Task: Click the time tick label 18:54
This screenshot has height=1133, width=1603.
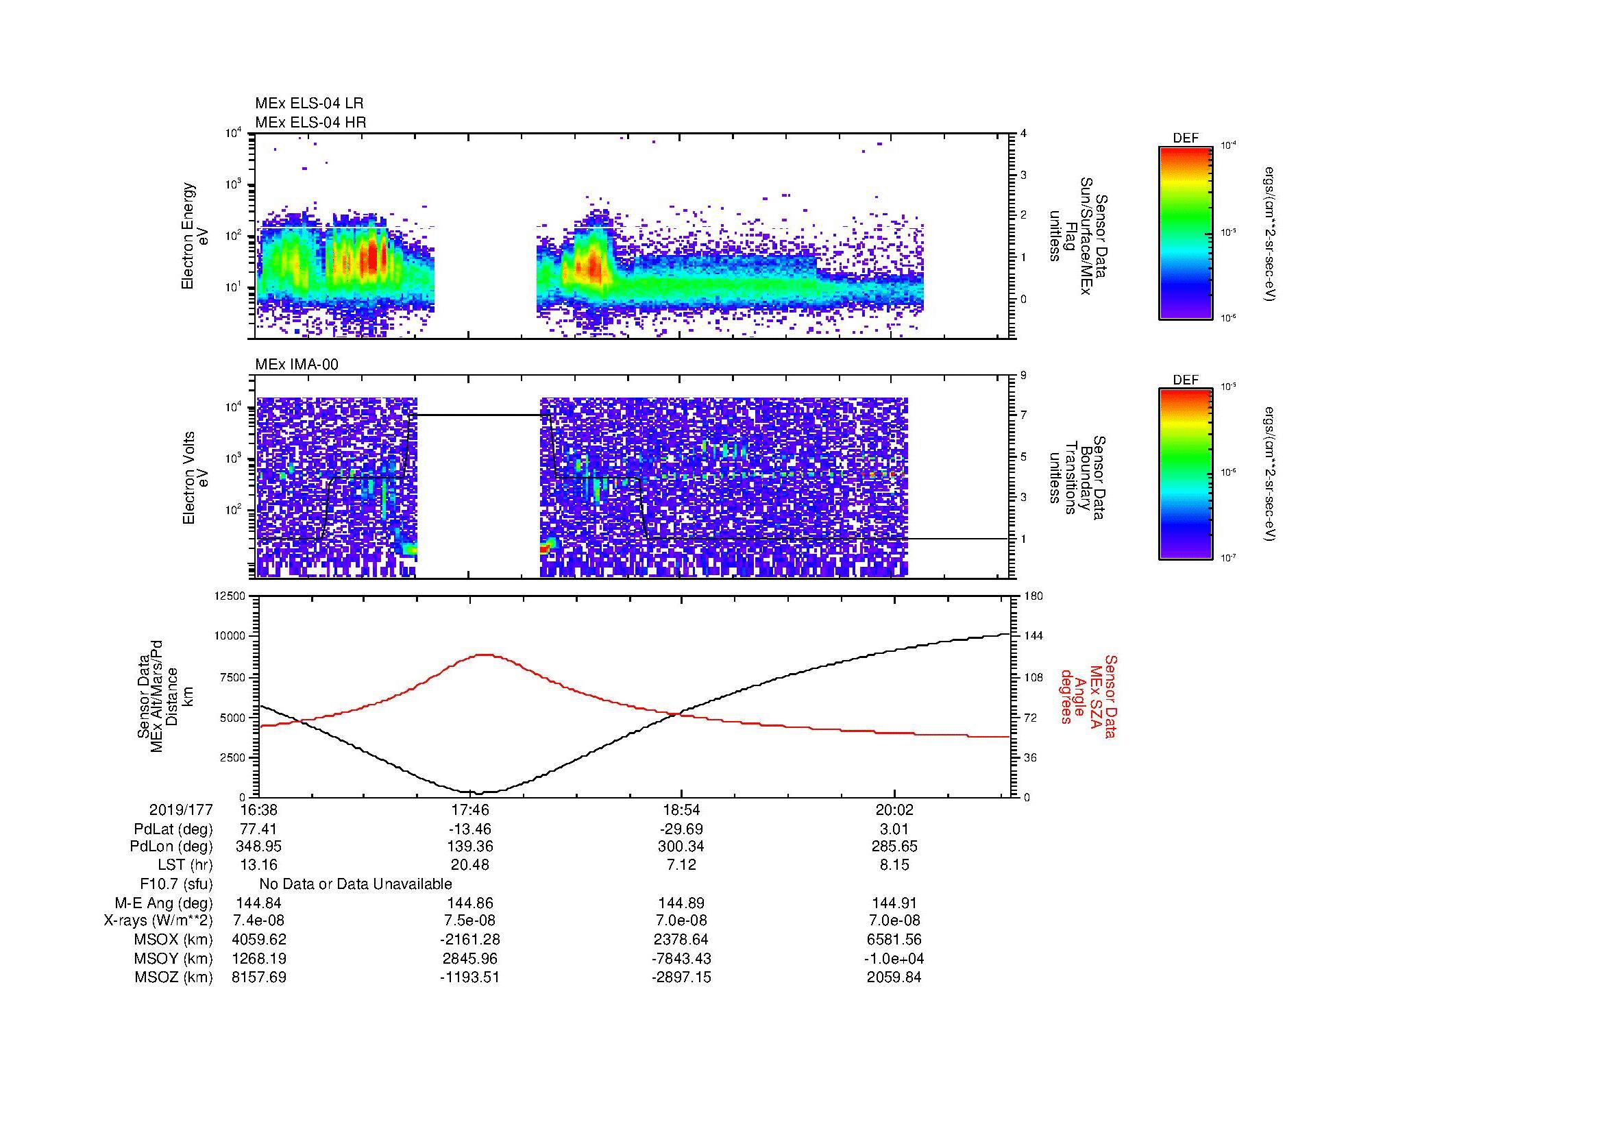Action: (x=681, y=810)
